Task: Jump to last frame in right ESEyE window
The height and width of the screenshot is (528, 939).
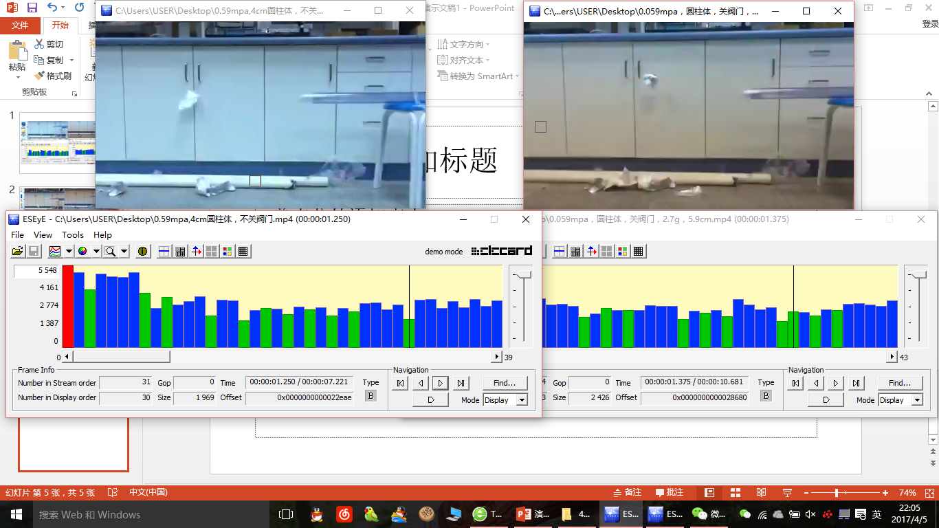Action: [856, 383]
